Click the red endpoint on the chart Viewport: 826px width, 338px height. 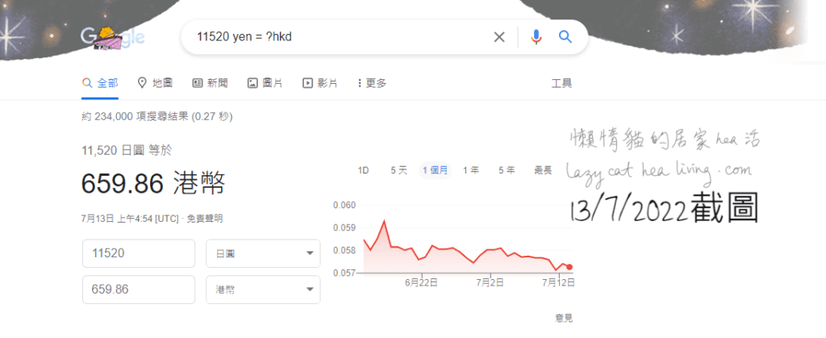569,267
